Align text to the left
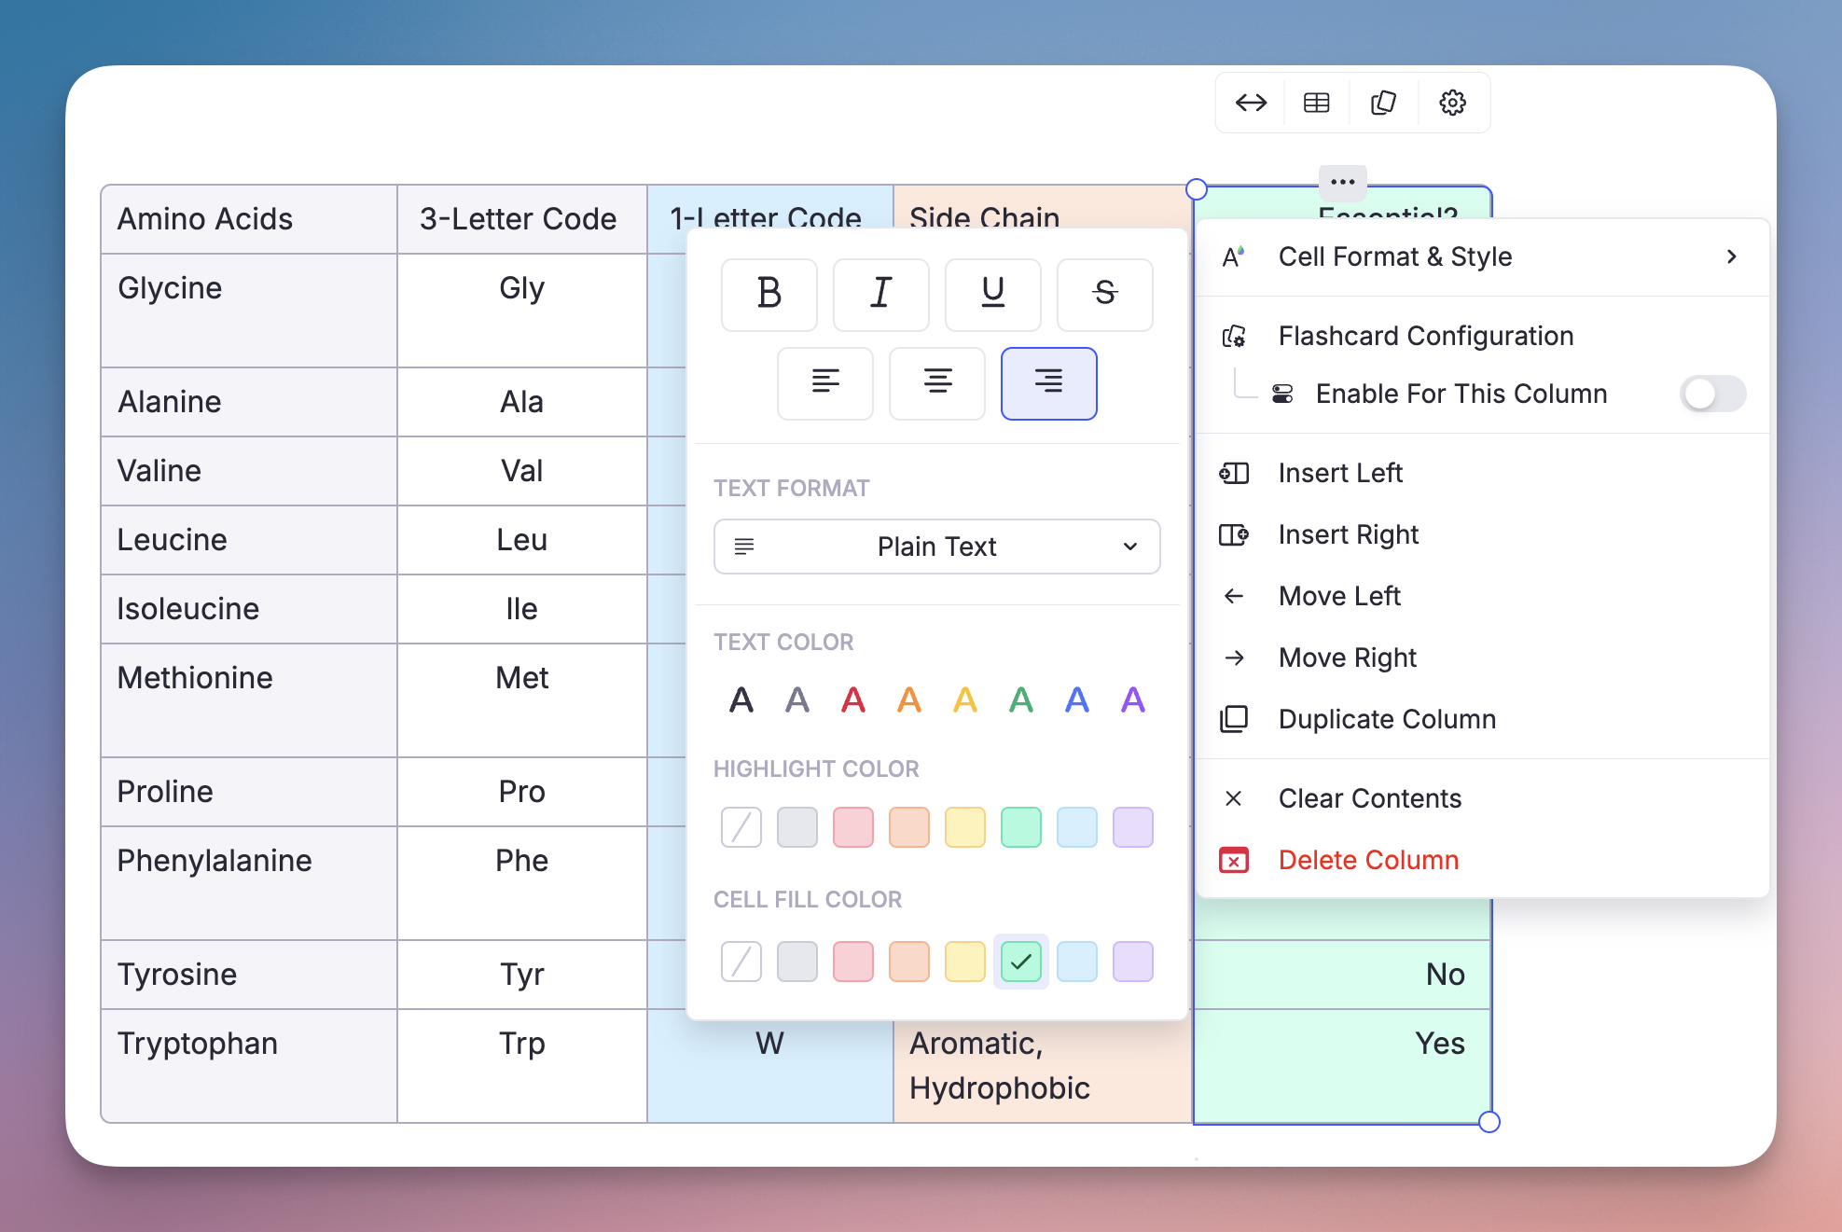This screenshot has height=1232, width=1842. coord(824,382)
